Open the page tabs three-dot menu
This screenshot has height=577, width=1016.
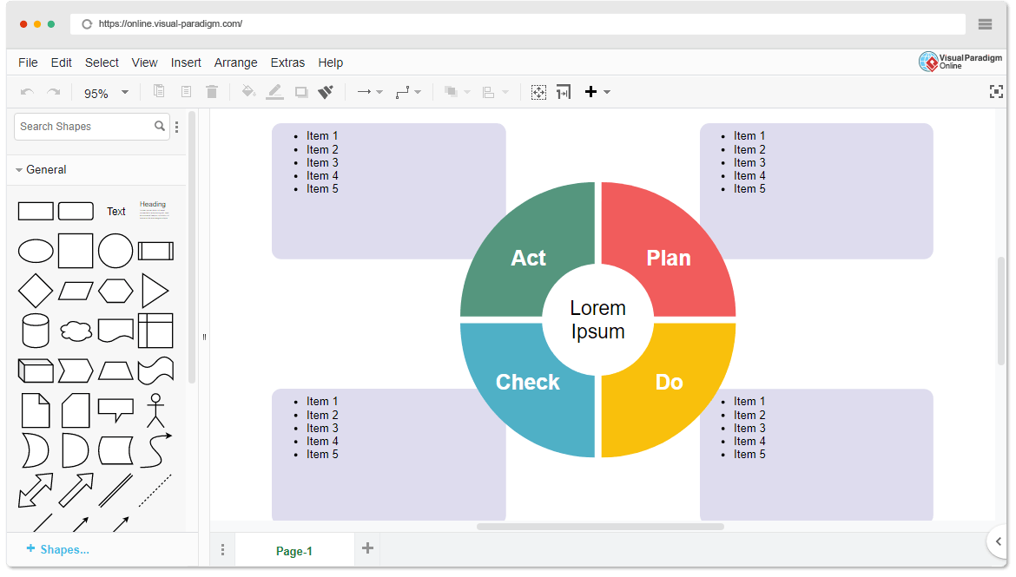click(x=223, y=550)
